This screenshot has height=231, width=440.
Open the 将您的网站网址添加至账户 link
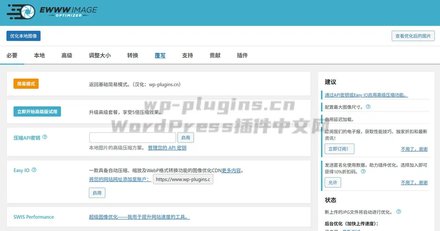(x=120, y=179)
